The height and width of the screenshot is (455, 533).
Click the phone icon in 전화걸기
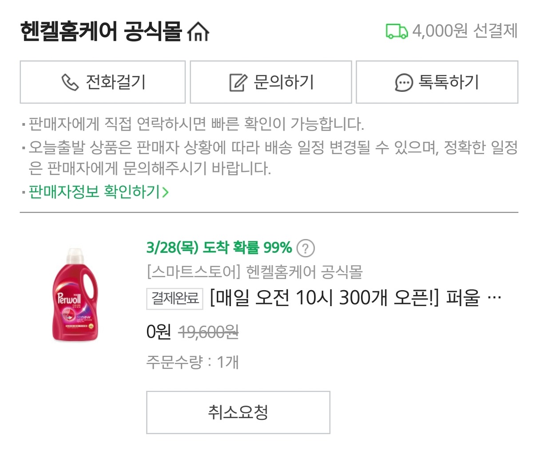pos(70,82)
